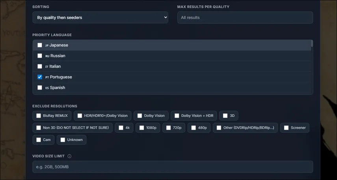
Task: Click the Portuguese label text
Action: click(61, 77)
